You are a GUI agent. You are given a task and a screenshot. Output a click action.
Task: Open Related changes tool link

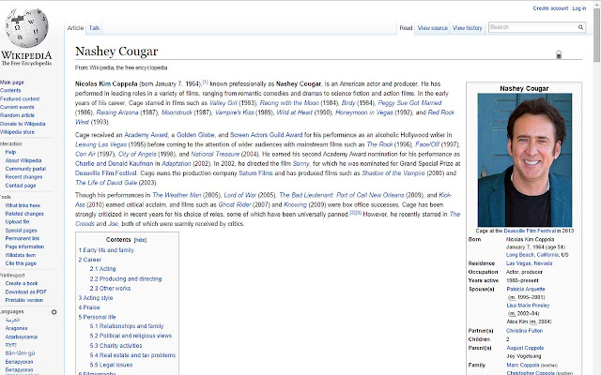[24, 214]
